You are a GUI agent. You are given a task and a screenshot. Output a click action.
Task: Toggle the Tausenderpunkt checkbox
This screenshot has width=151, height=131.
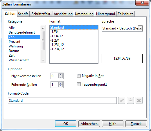pyautogui.click(x=79, y=84)
